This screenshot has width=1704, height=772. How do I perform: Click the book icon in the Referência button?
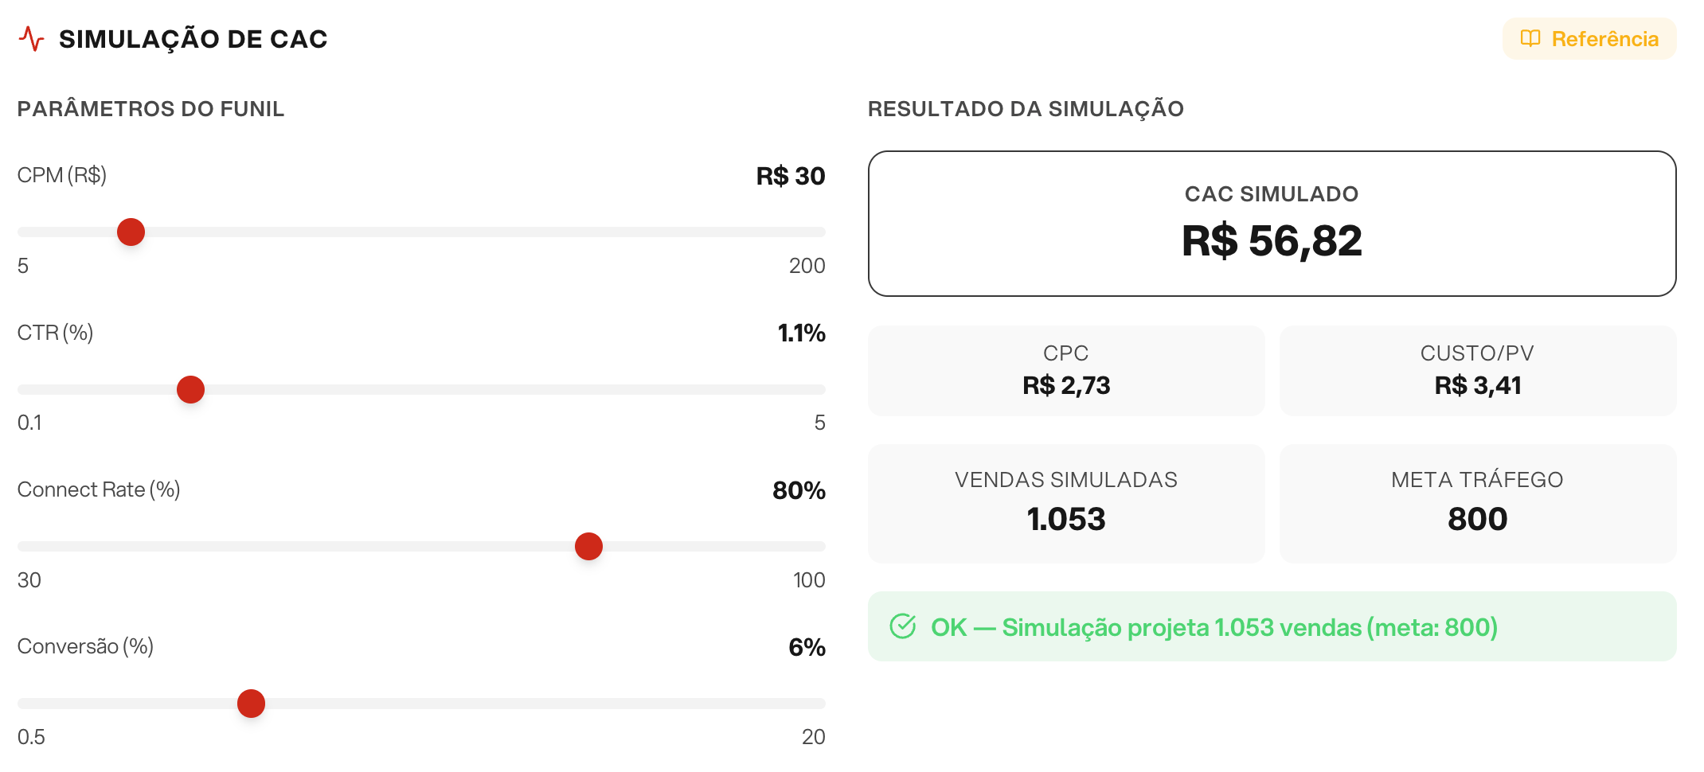tap(1533, 38)
